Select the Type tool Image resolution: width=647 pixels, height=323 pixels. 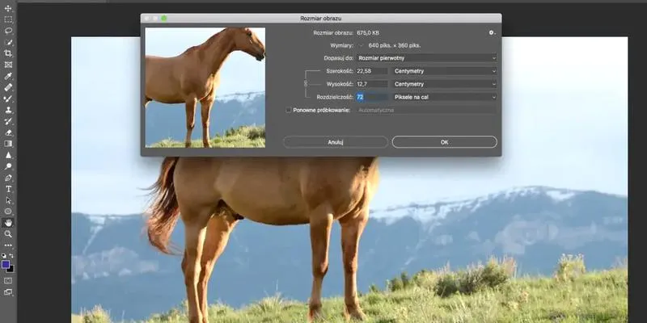(x=8, y=189)
